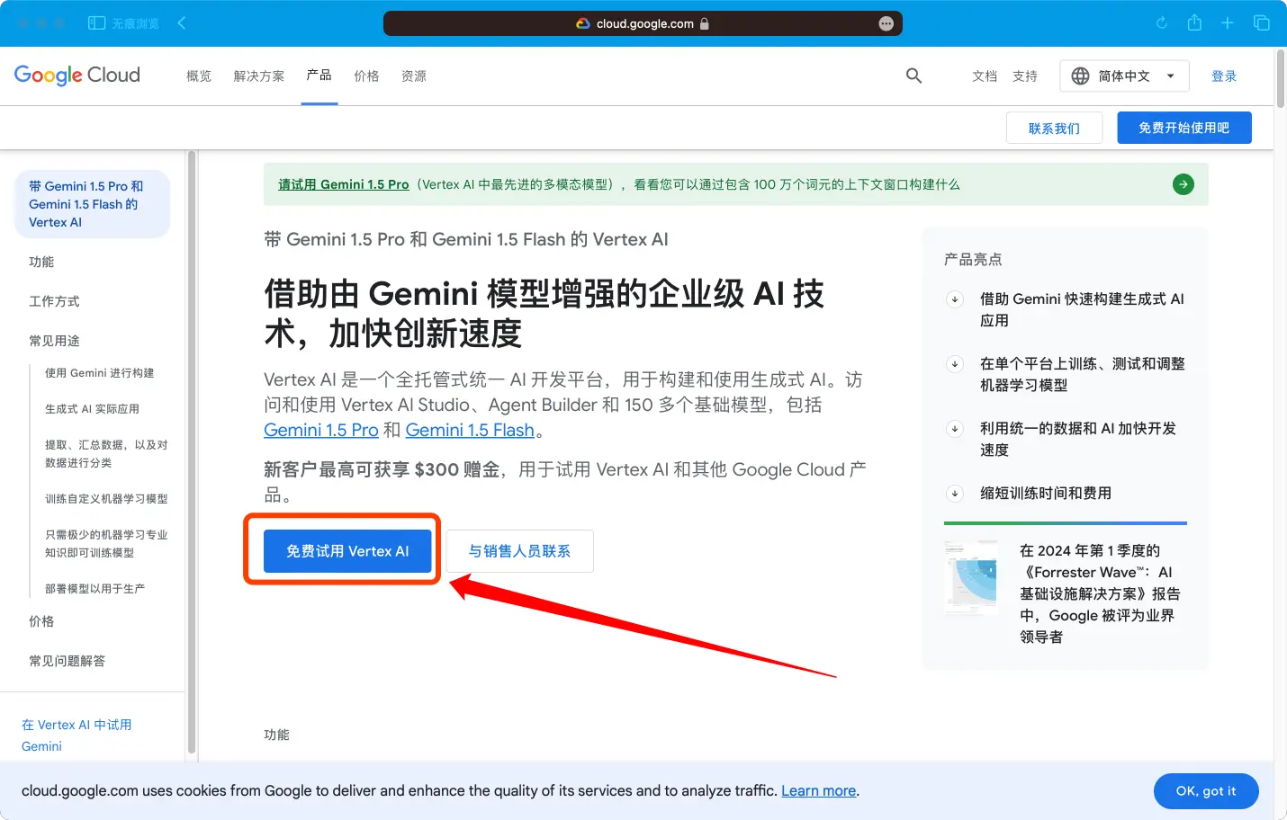The height and width of the screenshot is (820, 1287).
Task: Open the Gemini 1.5 Flash link
Action: [x=470, y=430]
